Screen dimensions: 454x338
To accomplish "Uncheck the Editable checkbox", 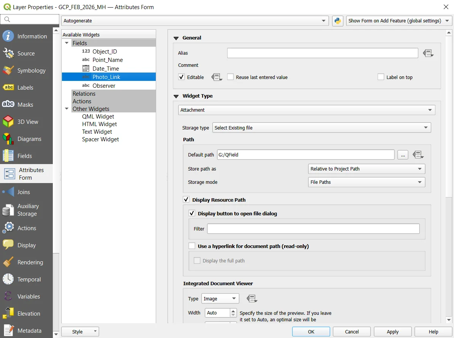I will coord(182,77).
